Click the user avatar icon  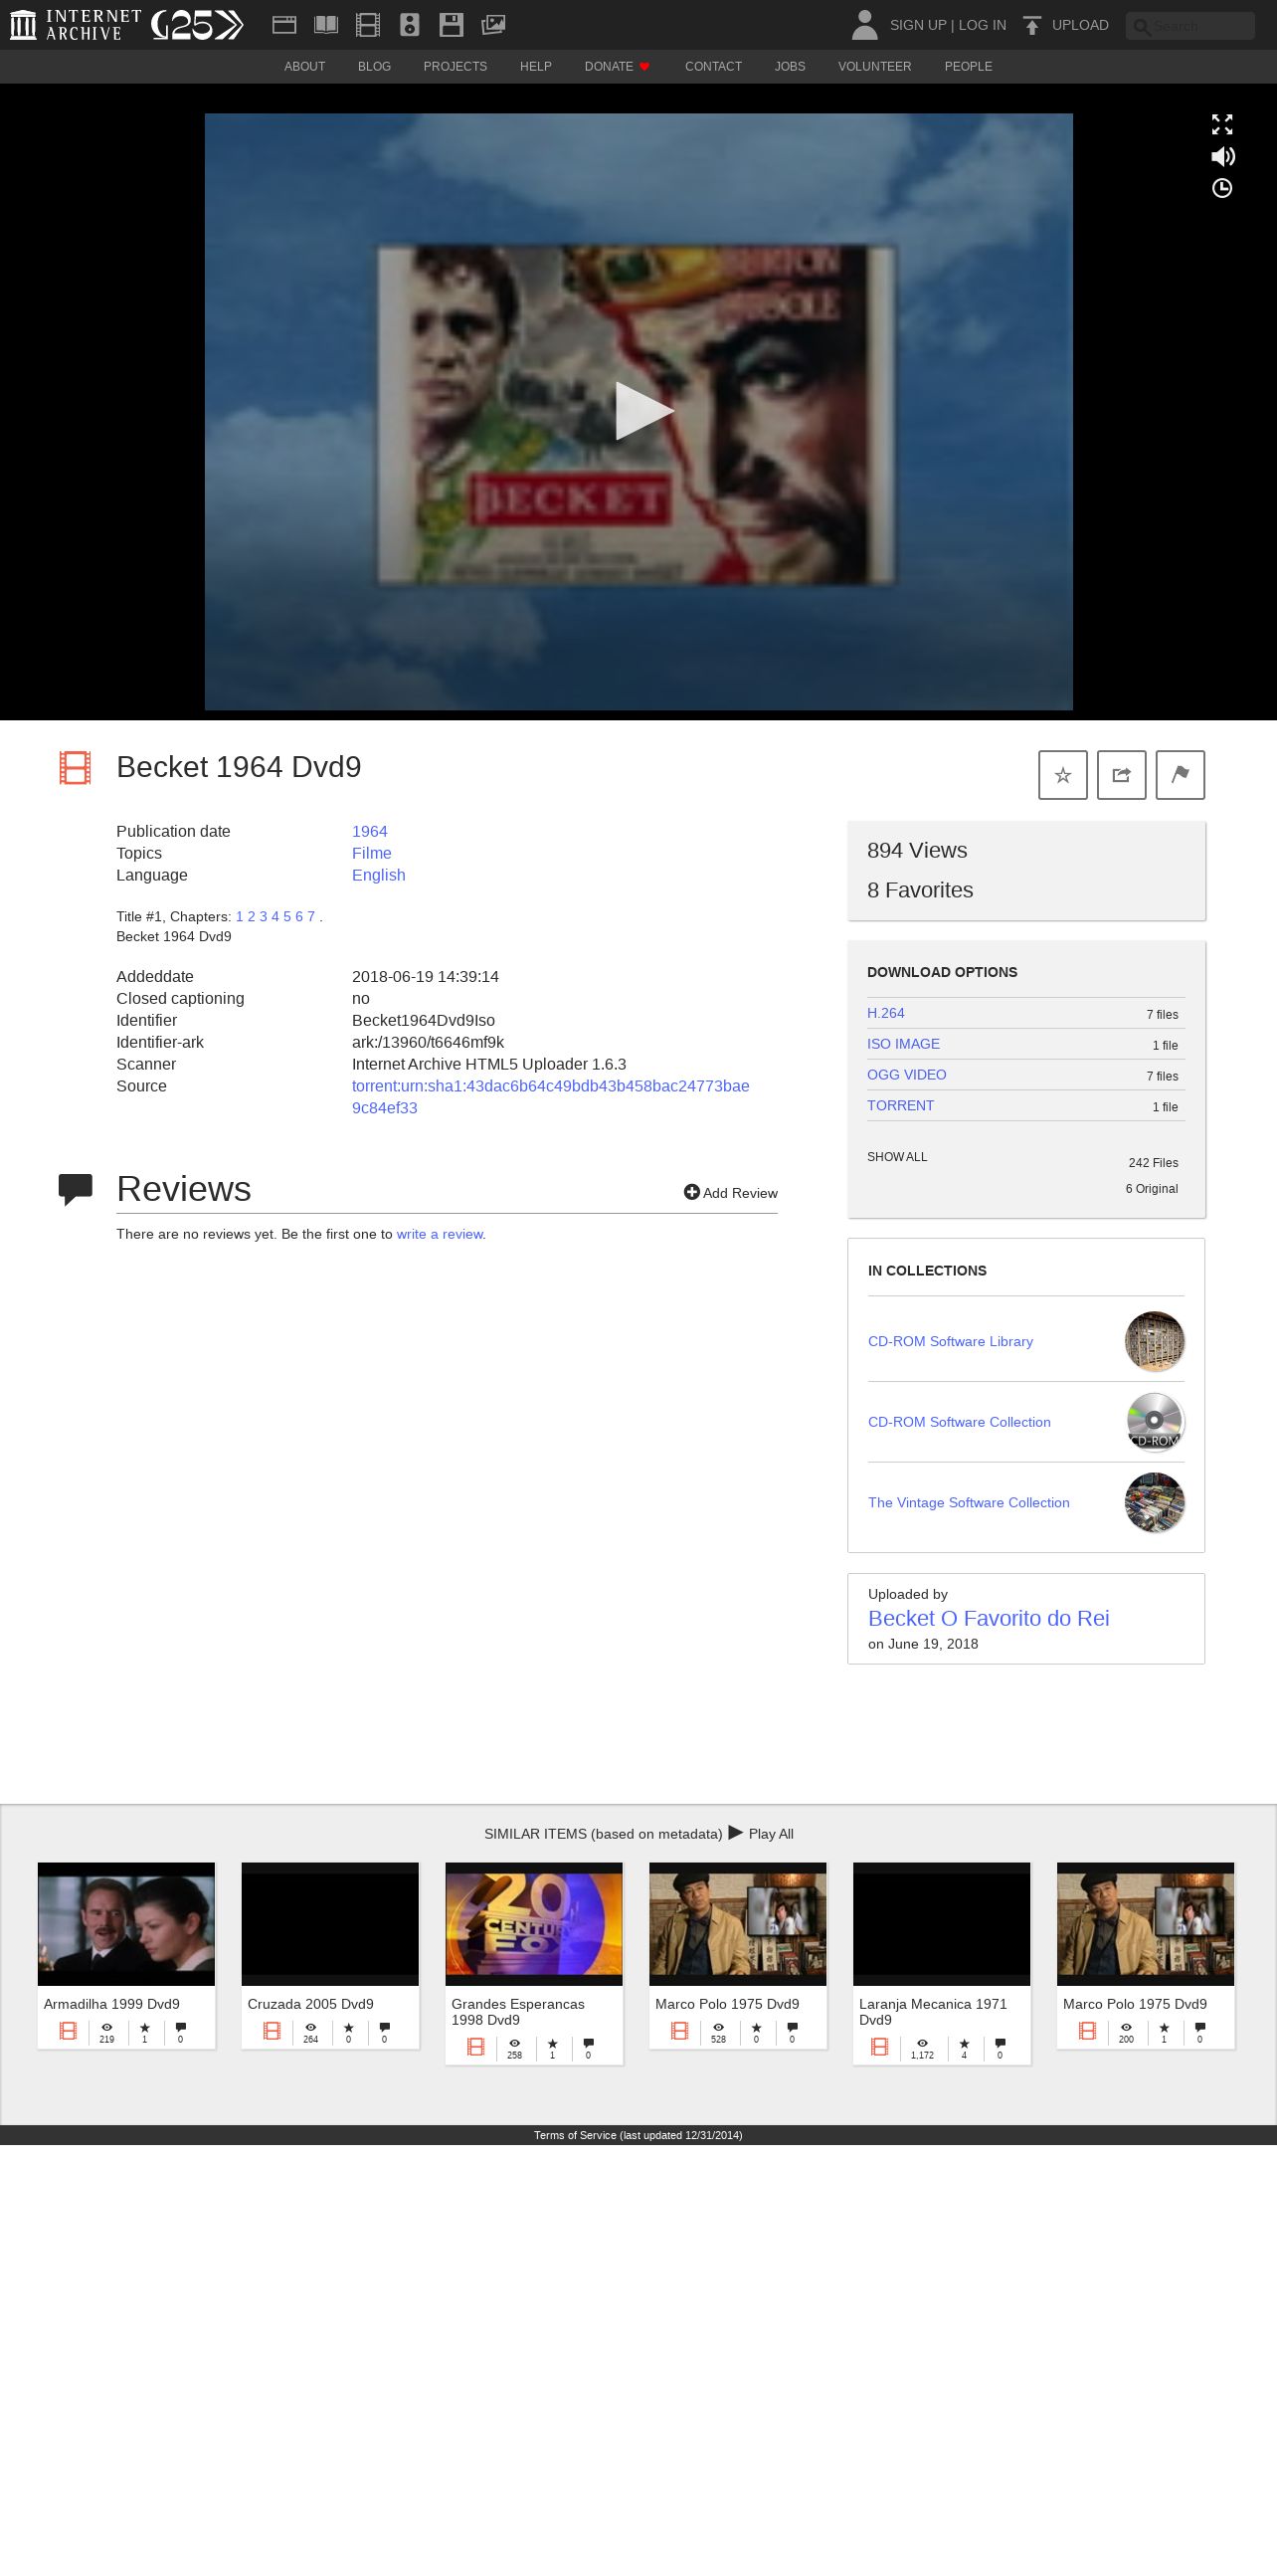865,25
